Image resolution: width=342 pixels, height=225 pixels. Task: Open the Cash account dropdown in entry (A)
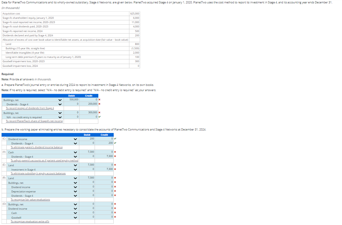42,152
